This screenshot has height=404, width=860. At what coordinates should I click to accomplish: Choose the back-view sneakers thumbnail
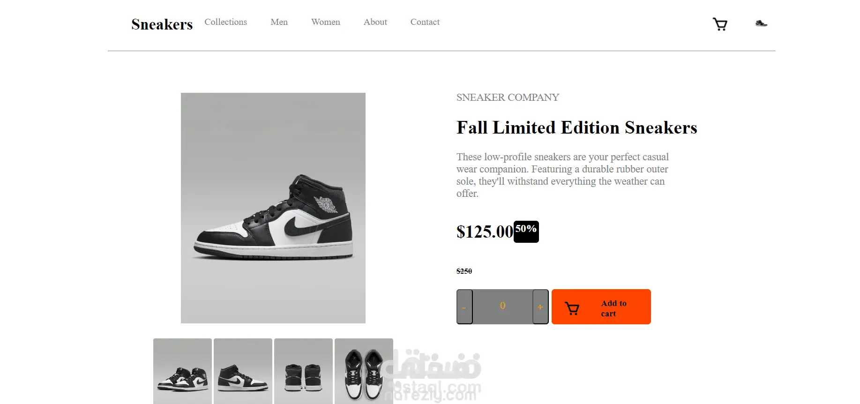click(x=303, y=371)
